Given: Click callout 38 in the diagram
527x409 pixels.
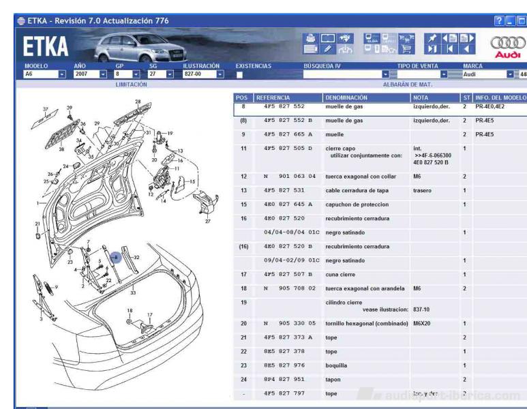Looking at the screenshot, I should coord(61,149).
